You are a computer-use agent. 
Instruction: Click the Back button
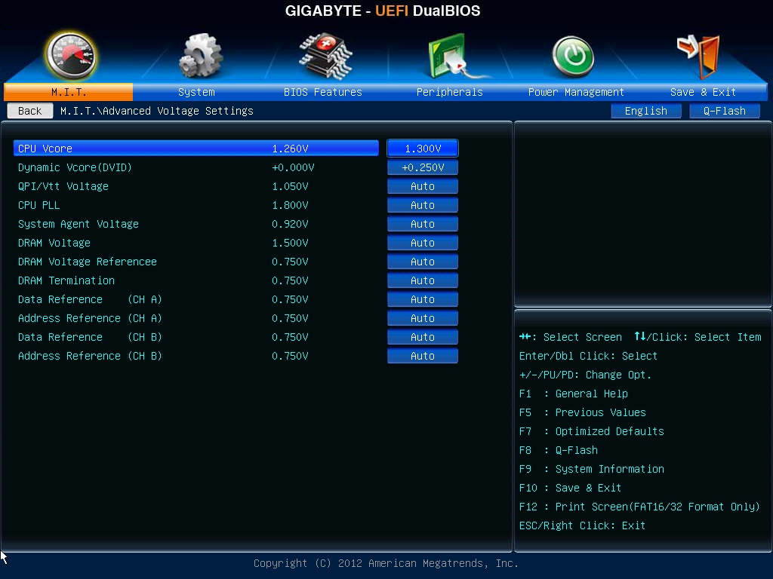pos(30,111)
